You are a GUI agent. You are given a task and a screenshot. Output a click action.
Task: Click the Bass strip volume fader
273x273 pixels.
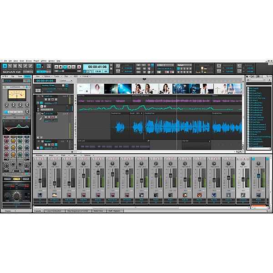(x=142, y=181)
